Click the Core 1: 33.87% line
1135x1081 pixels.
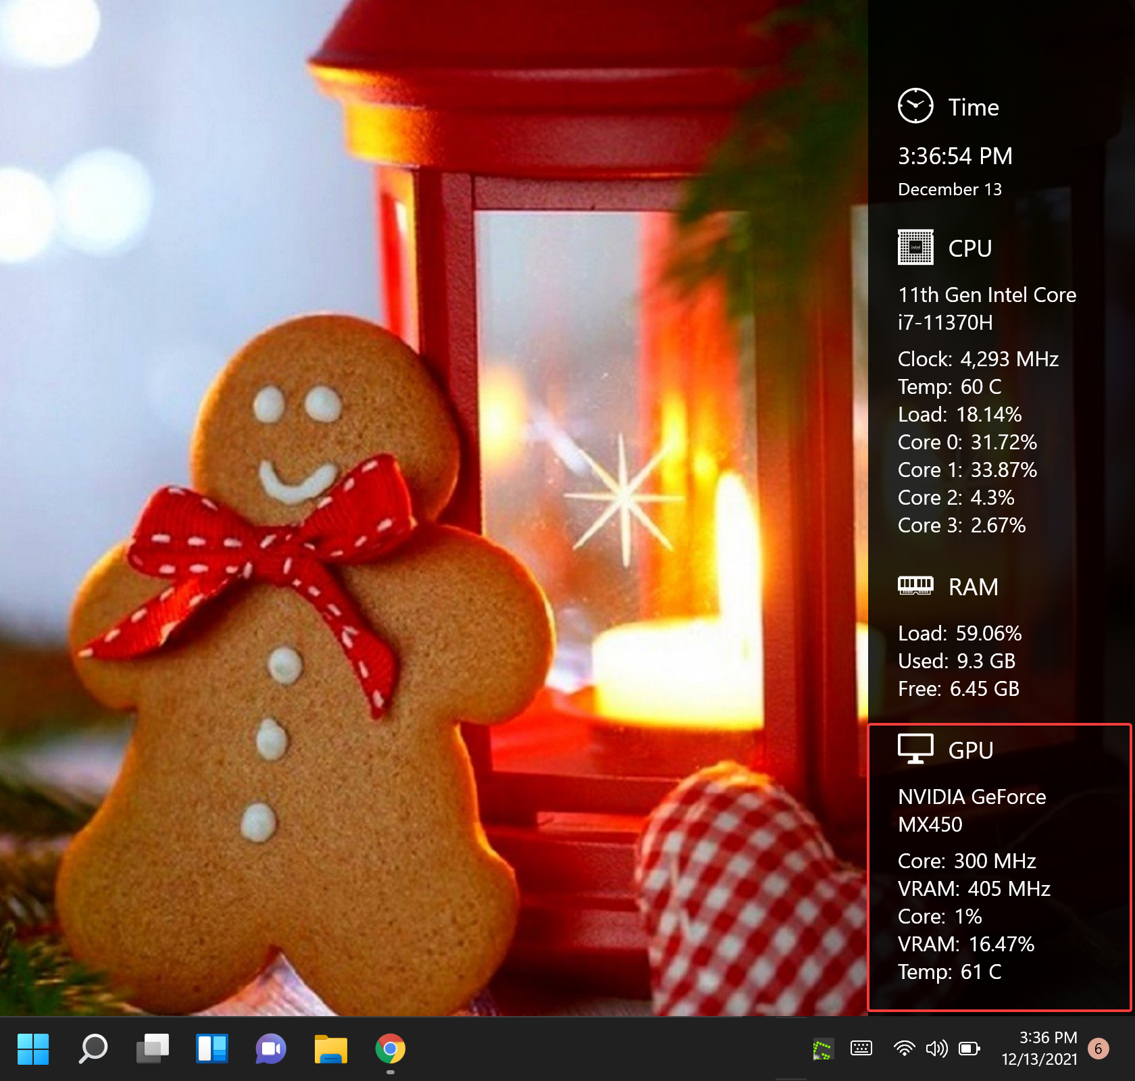(967, 470)
